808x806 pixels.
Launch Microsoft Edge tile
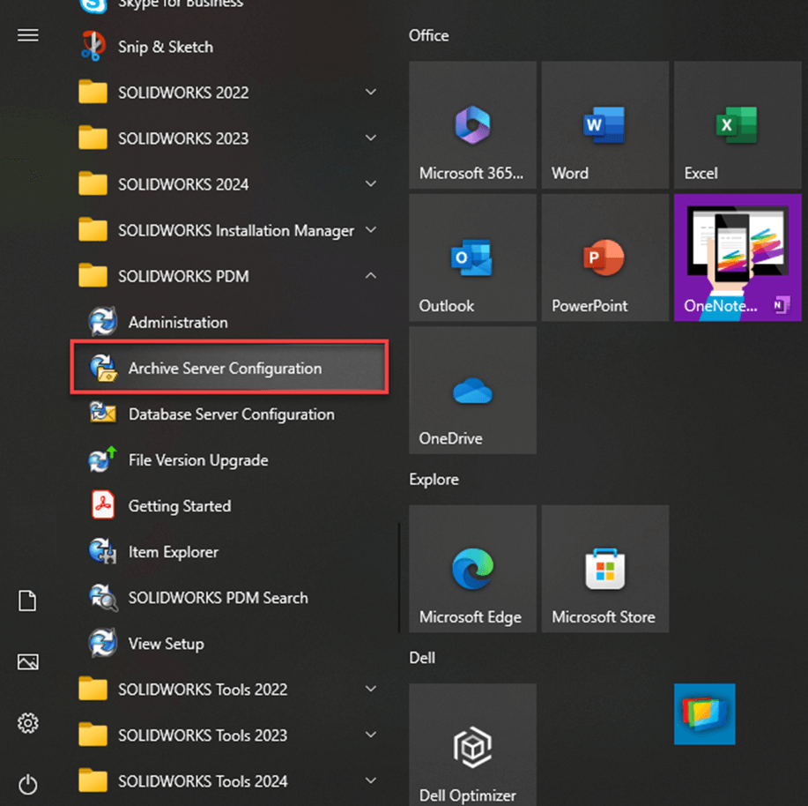tap(472, 569)
